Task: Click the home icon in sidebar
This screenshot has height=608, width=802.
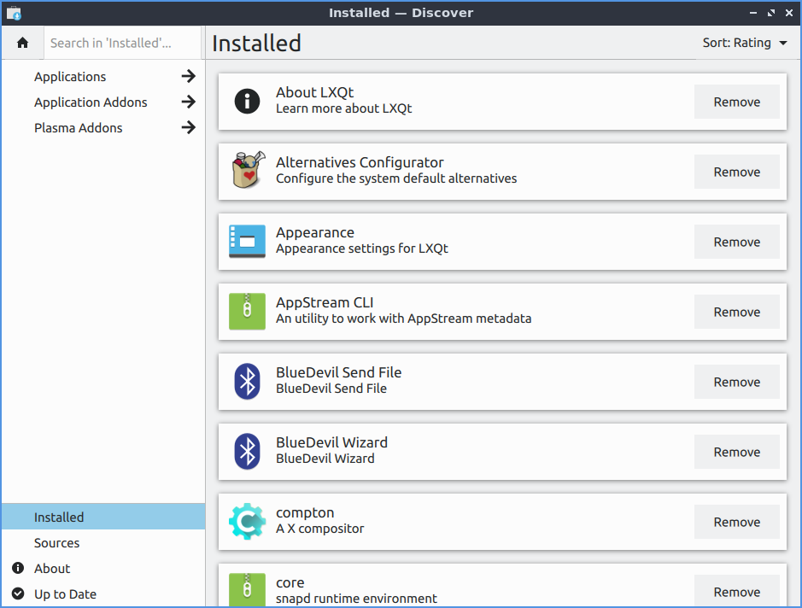Action: 22,43
